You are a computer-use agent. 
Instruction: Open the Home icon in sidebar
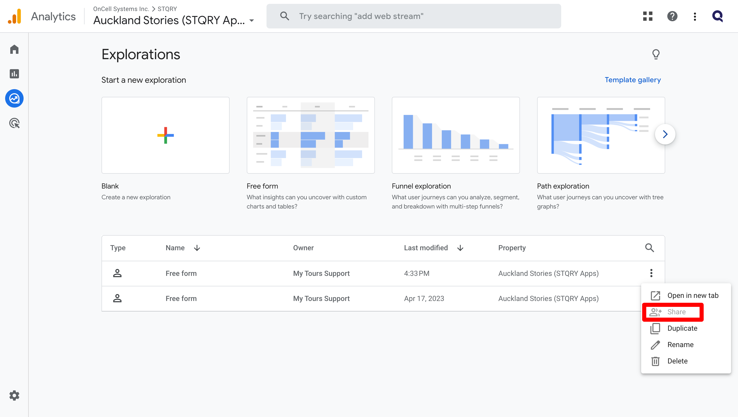(x=14, y=49)
